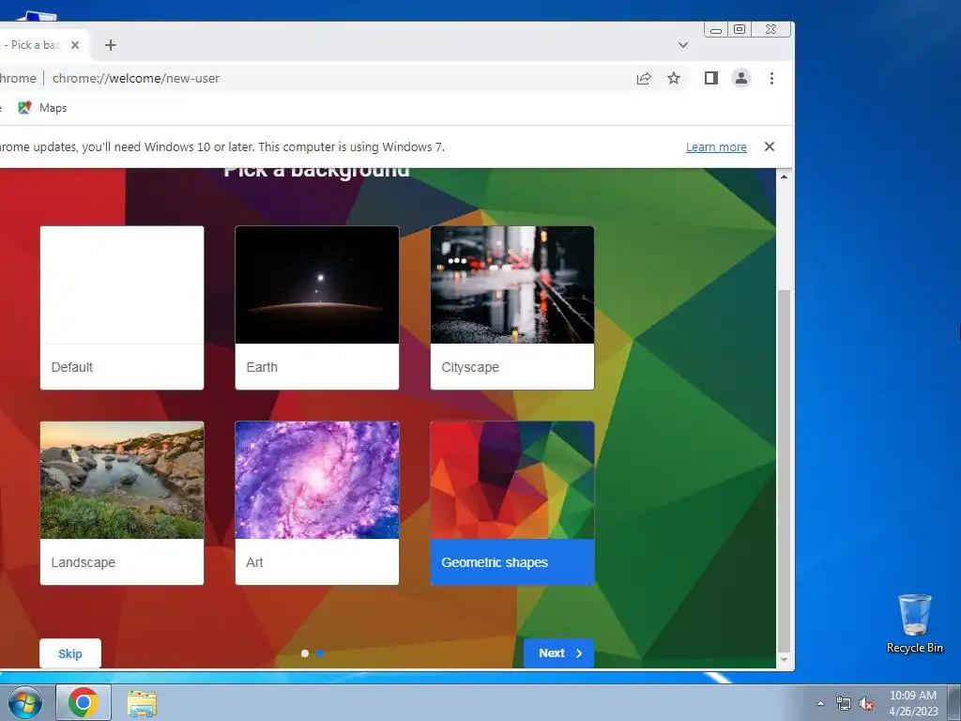
Task: Click the Next button
Action: (559, 653)
